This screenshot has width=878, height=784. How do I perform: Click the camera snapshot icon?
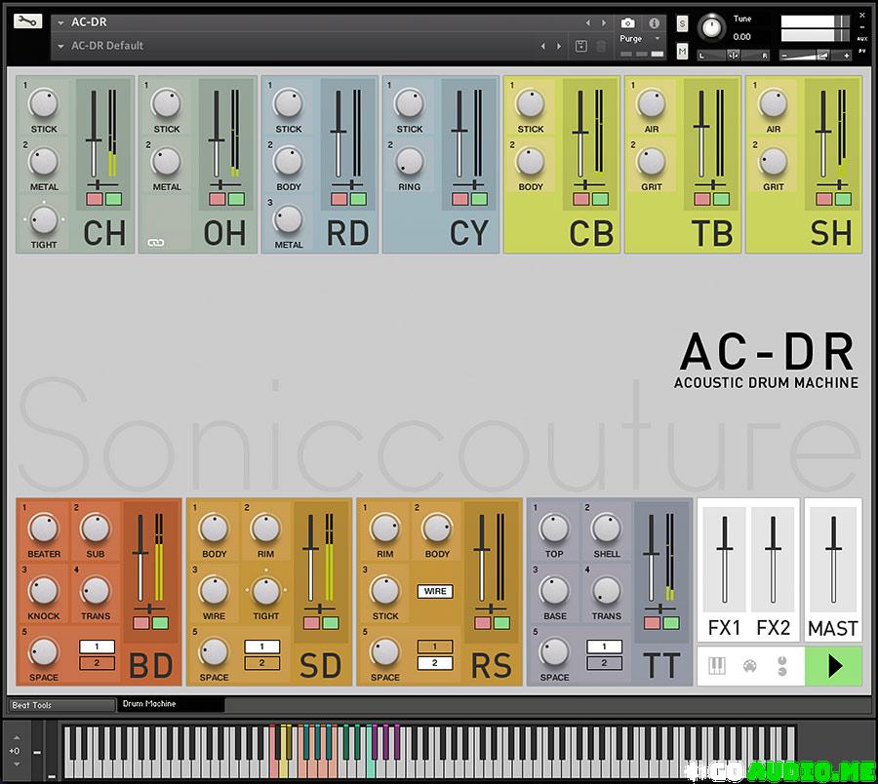coord(628,22)
